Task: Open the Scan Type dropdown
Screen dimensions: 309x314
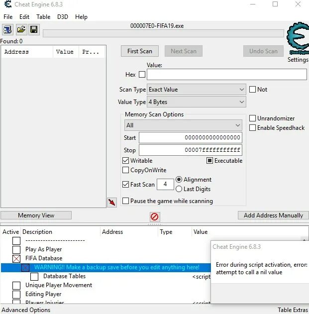Action: click(x=197, y=89)
